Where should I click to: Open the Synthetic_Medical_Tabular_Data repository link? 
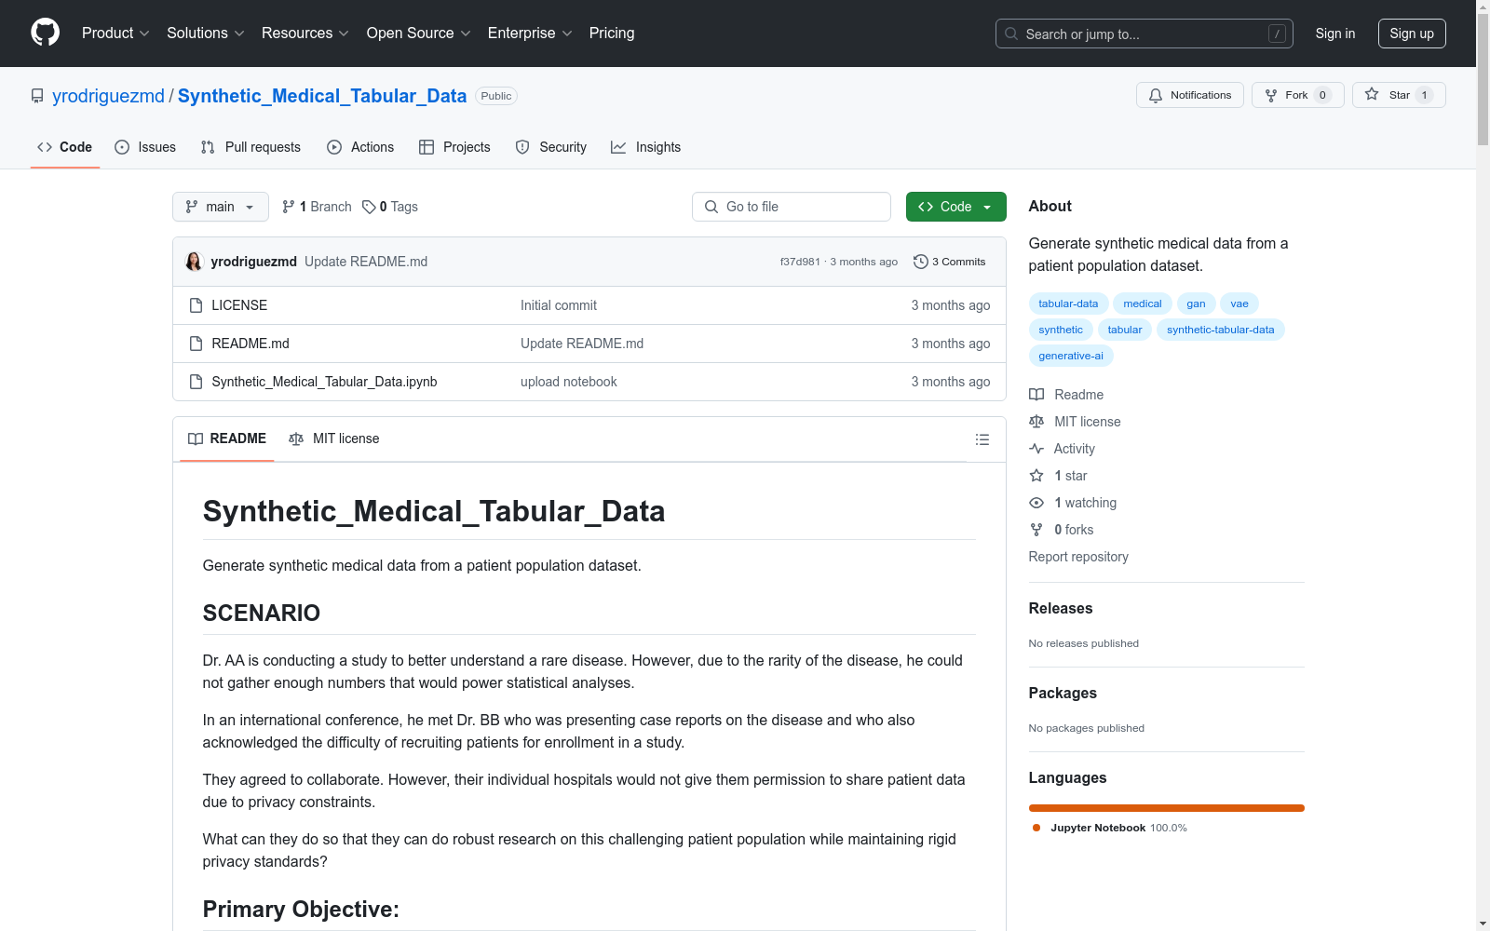(322, 96)
